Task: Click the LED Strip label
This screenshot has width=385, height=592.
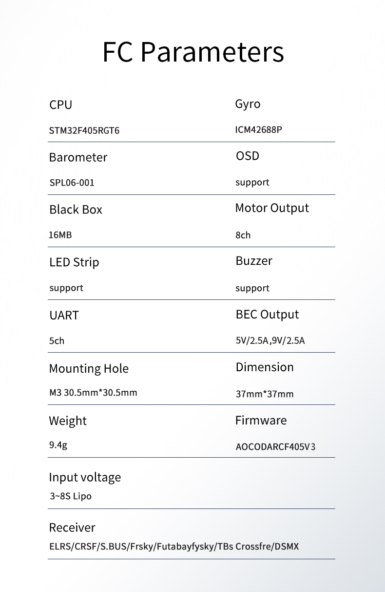Action: click(74, 263)
